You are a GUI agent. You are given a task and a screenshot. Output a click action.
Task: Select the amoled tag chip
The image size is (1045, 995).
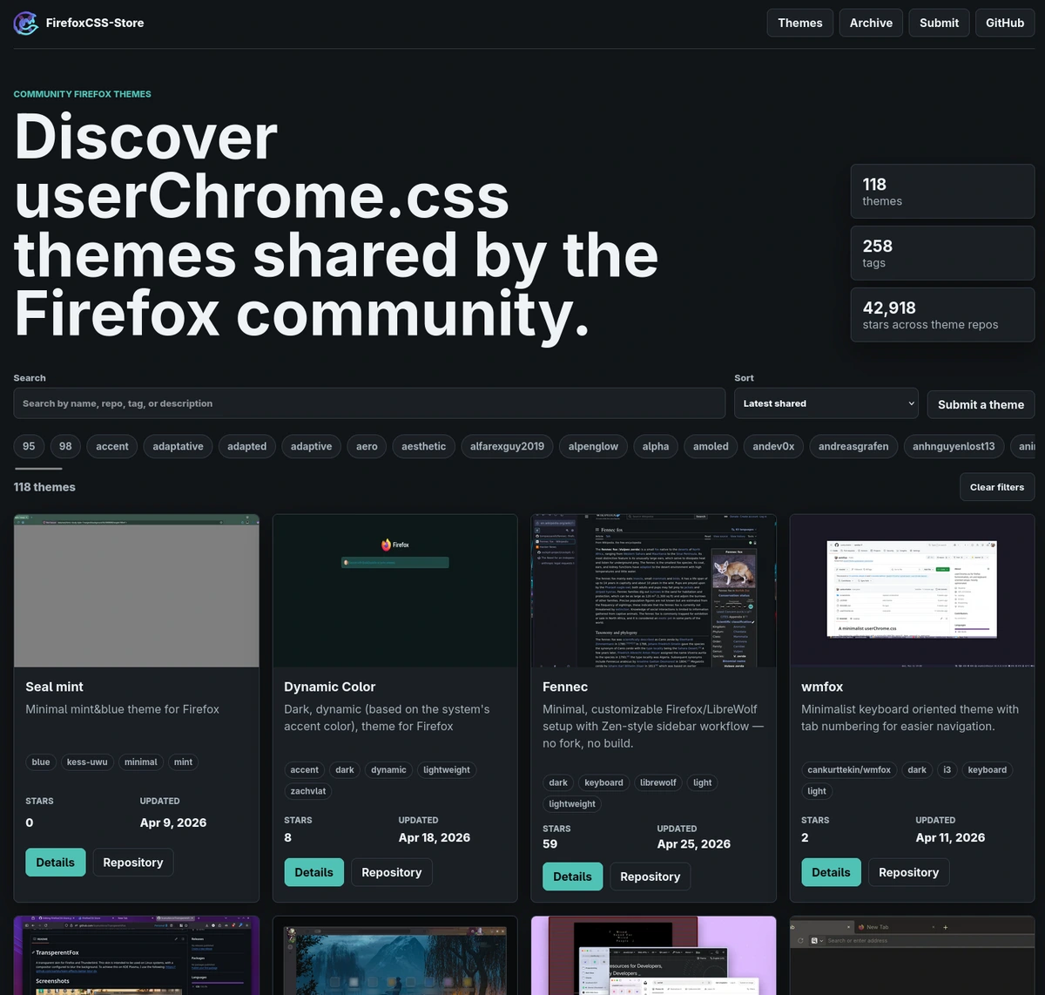pos(711,446)
